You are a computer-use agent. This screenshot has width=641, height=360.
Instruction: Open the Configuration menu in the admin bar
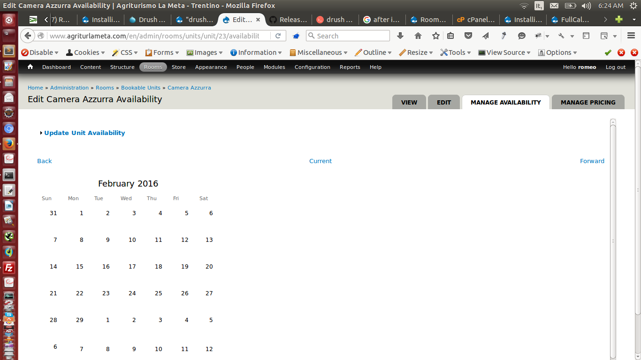coord(312,67)
